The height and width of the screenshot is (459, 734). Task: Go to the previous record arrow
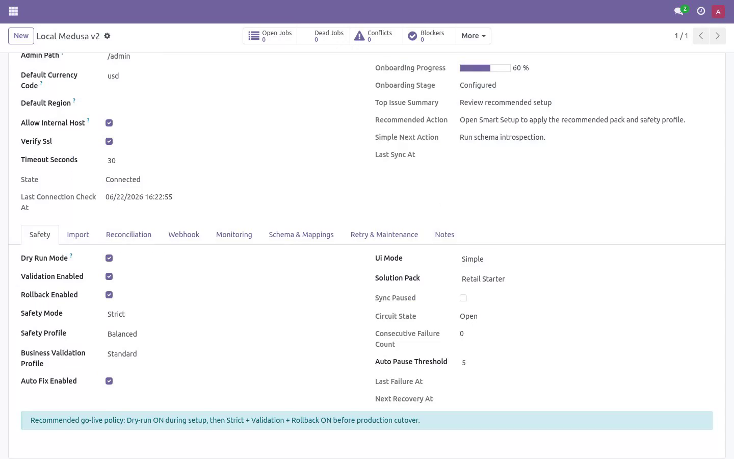coord(701,36)
